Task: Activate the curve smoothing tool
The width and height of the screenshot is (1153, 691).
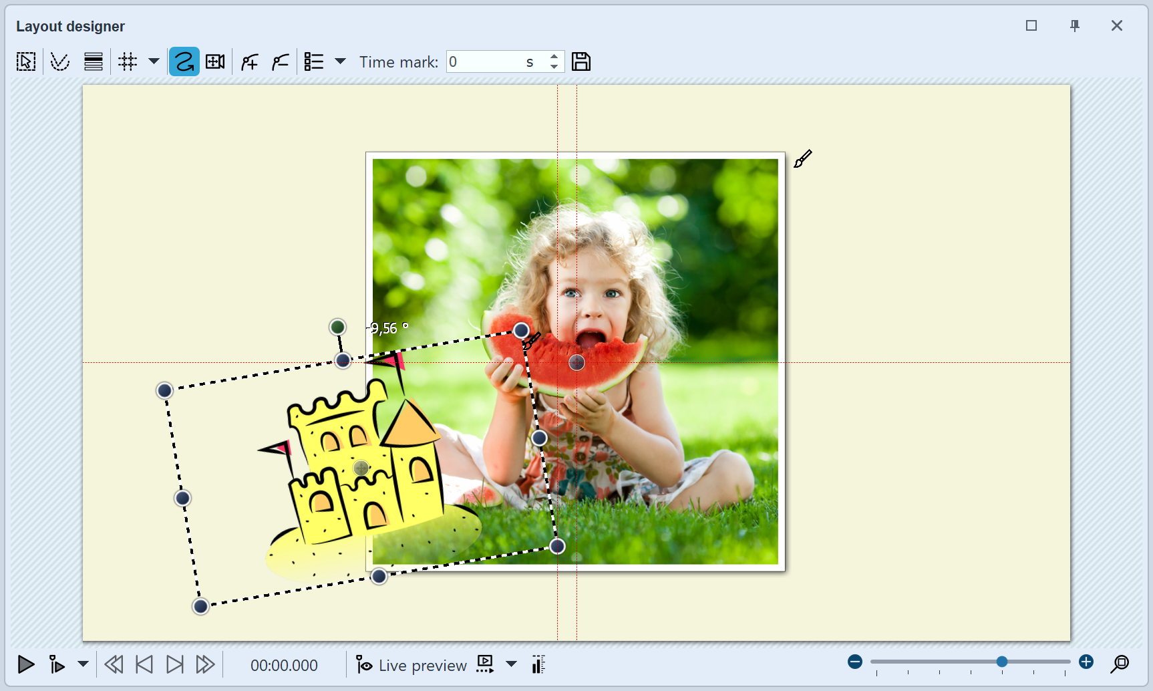Action: point(59,61)
